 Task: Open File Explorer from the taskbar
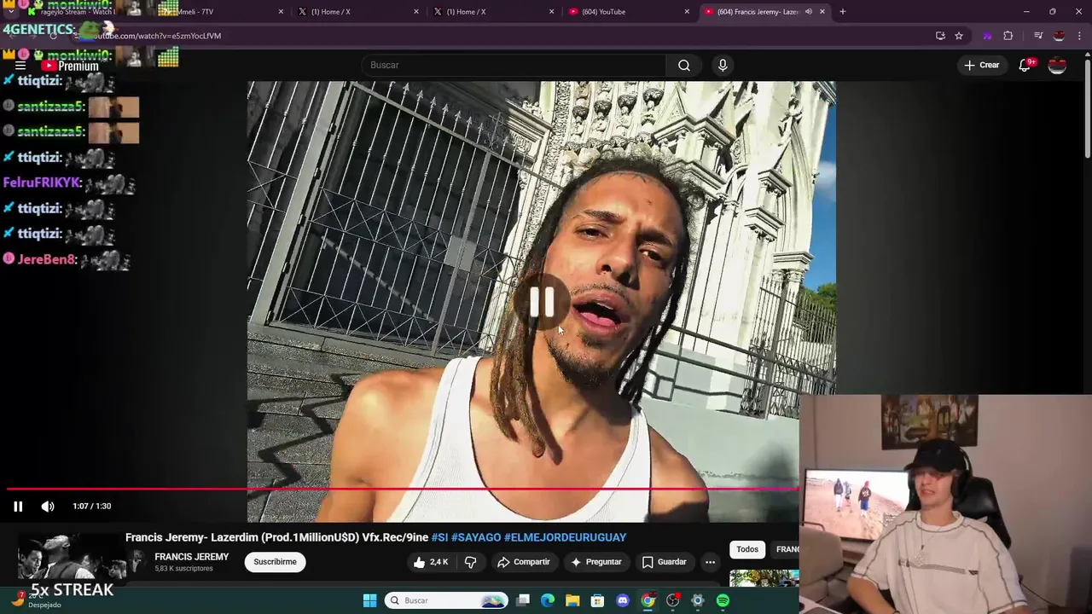[572, 600]
